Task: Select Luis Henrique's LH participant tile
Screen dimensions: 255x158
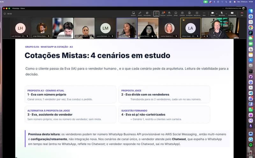Action: 20,28
